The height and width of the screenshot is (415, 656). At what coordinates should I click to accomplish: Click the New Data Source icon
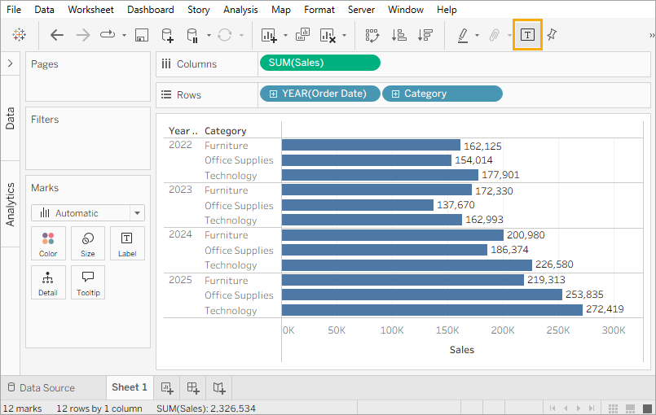167,35
